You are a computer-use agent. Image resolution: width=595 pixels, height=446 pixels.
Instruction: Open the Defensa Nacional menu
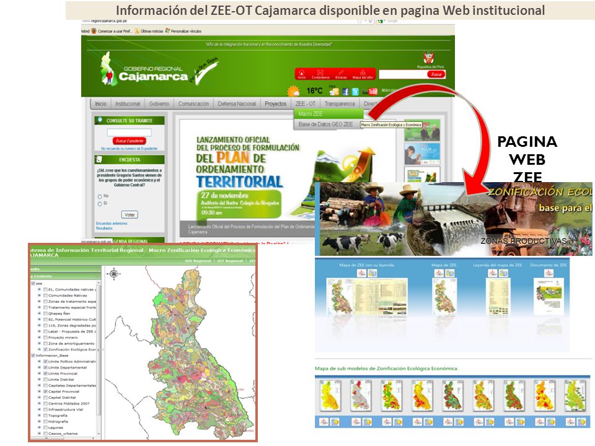237,103
